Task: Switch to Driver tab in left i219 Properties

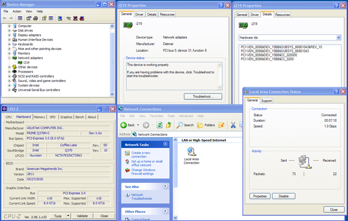Action: [x=139, y=15]
